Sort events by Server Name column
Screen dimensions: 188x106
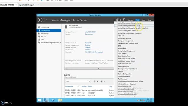[x=69, y=86]
